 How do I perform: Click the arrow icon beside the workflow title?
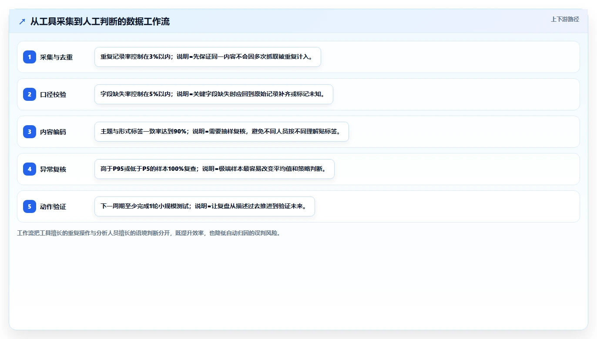pos(22,22)
